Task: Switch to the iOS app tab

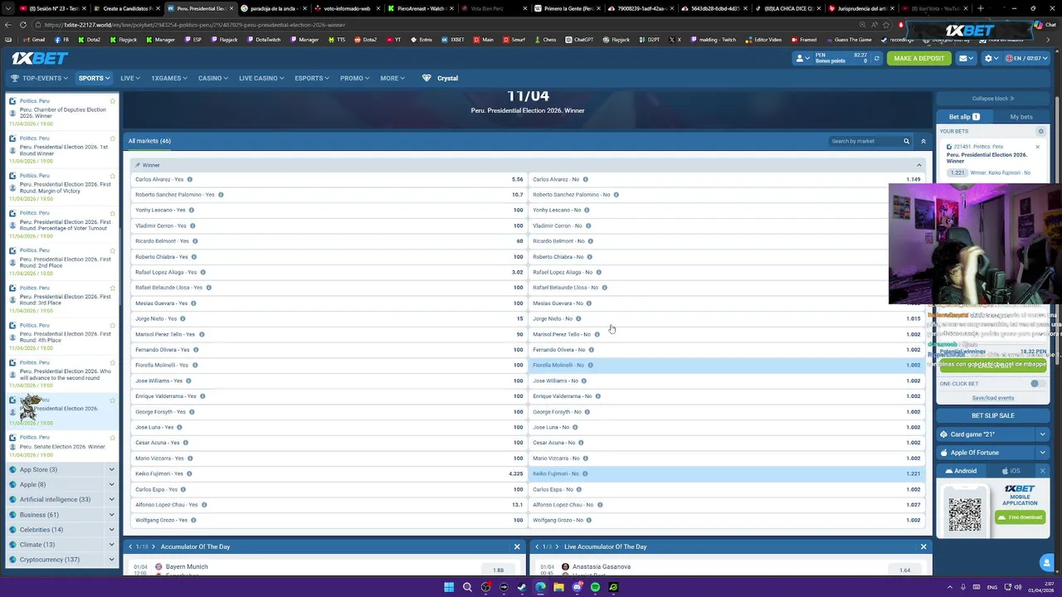Action: coord(1011,471)
